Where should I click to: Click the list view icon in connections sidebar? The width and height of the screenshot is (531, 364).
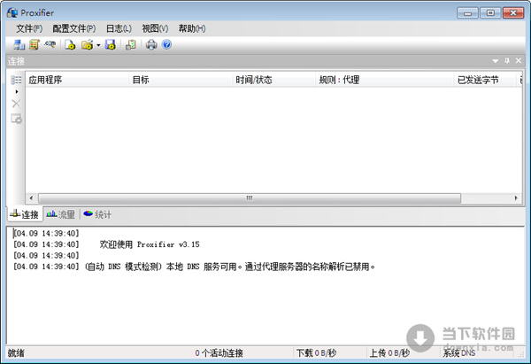pos(16,80)
